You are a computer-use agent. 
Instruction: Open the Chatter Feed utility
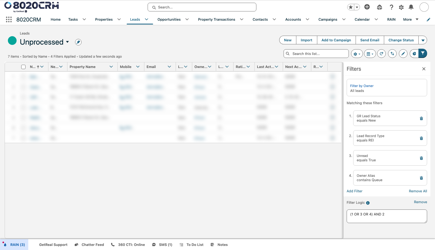tap(89, 245)
